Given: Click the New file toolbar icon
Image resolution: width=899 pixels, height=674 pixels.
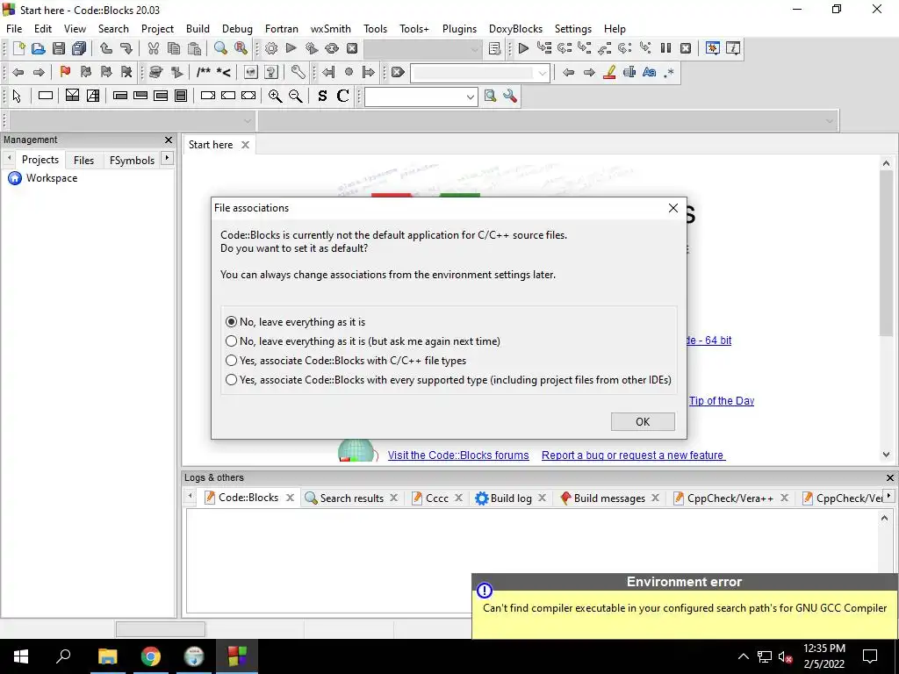Looking at the screenshot, I should tap(18, 48).
